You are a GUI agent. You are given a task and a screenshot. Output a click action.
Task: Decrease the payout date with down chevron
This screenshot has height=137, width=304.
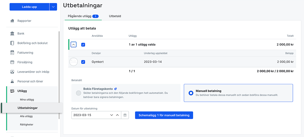point(112,115)
